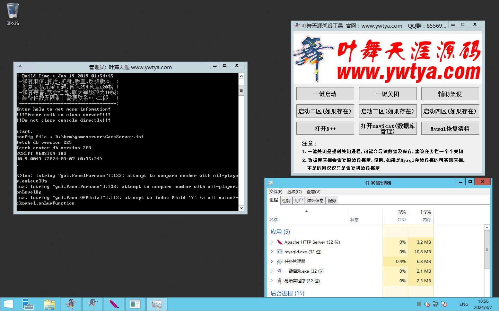This screenshot has width=499, height=311.
Task: Switch to the mysqld console taskbar icon
Action: pos(135,304)
